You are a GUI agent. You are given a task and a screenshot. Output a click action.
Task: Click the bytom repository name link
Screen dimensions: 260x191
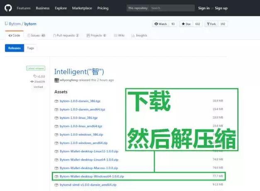(30, 24)
